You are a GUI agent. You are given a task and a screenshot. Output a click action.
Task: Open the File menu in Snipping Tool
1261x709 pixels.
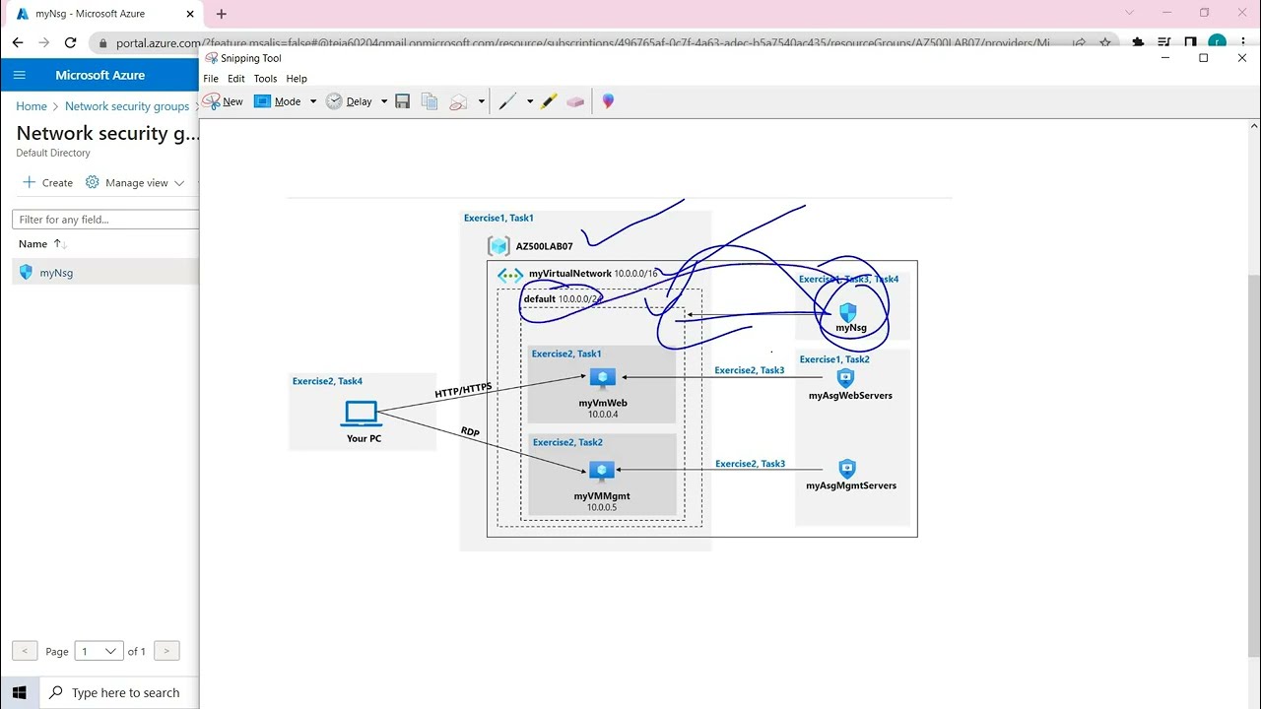click(211, 79)
